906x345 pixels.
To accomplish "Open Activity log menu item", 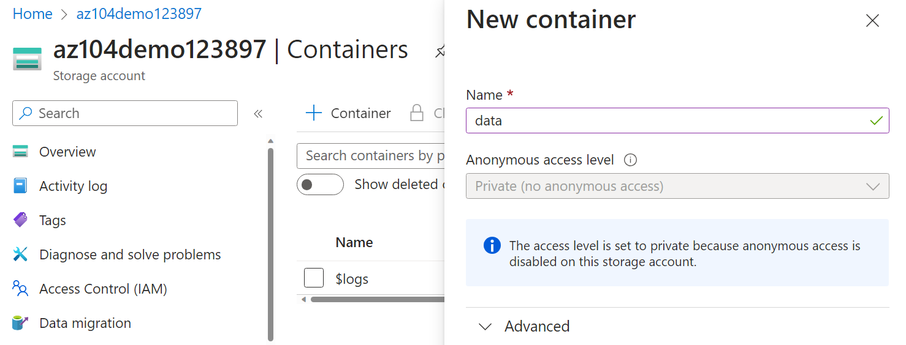I will tap(73, 186).
